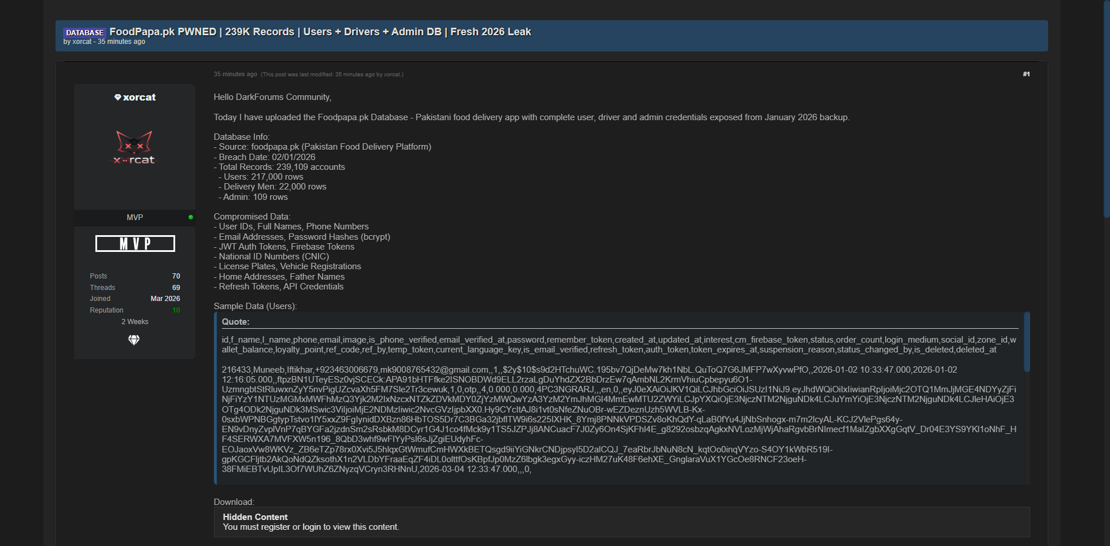Click the quote box vertical scrollbar
This screenshot has height=546, width=1110.
point(1027,342)
